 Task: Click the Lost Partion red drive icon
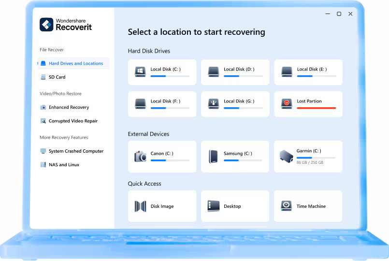click(x=287, y=104)
